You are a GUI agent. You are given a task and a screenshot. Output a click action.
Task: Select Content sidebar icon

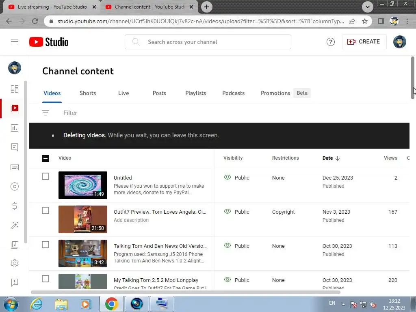(15, 108)
